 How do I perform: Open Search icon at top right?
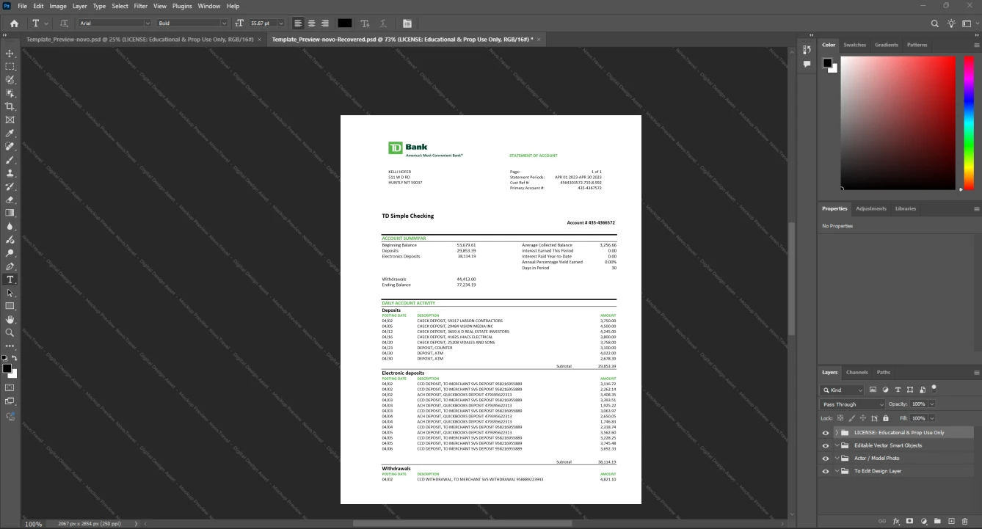pyautogui.click(x=934, y=23)
